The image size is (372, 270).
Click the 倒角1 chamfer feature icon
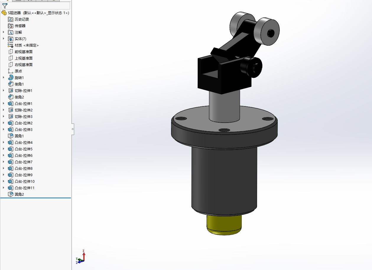11,84
